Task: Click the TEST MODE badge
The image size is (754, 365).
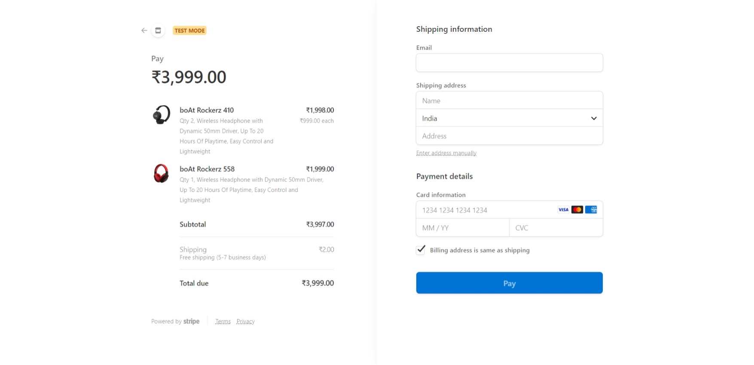Action: (x=189, y=30)
